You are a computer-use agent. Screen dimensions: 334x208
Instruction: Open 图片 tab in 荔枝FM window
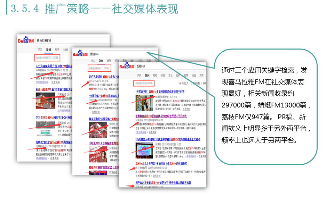click(178, 75)
